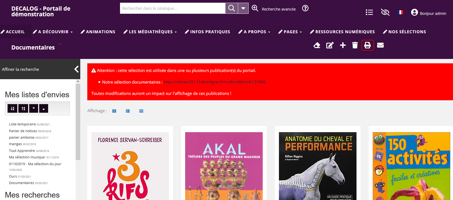Open Tout Apprendre list

click(22, 151)
